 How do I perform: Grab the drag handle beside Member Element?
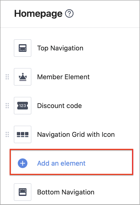point(7,77)
